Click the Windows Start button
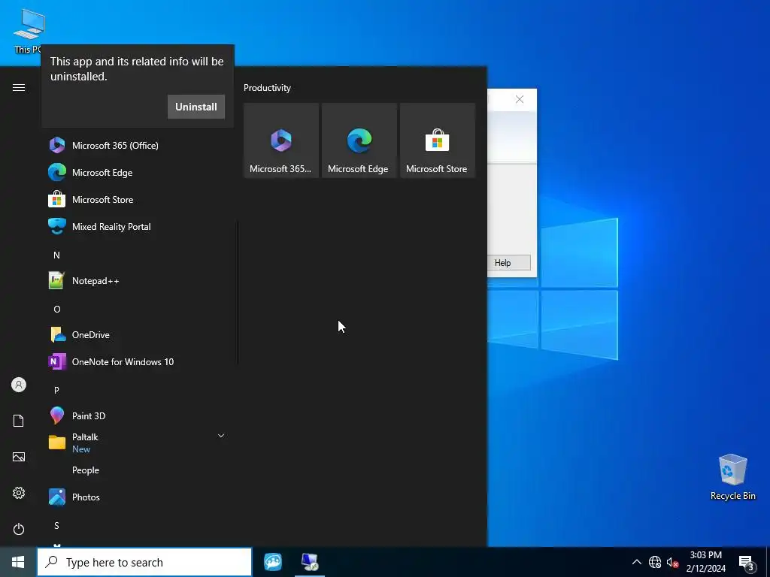The height and width of the screenshot is (577, 770). pyautogui.click(x=18, y=562)
